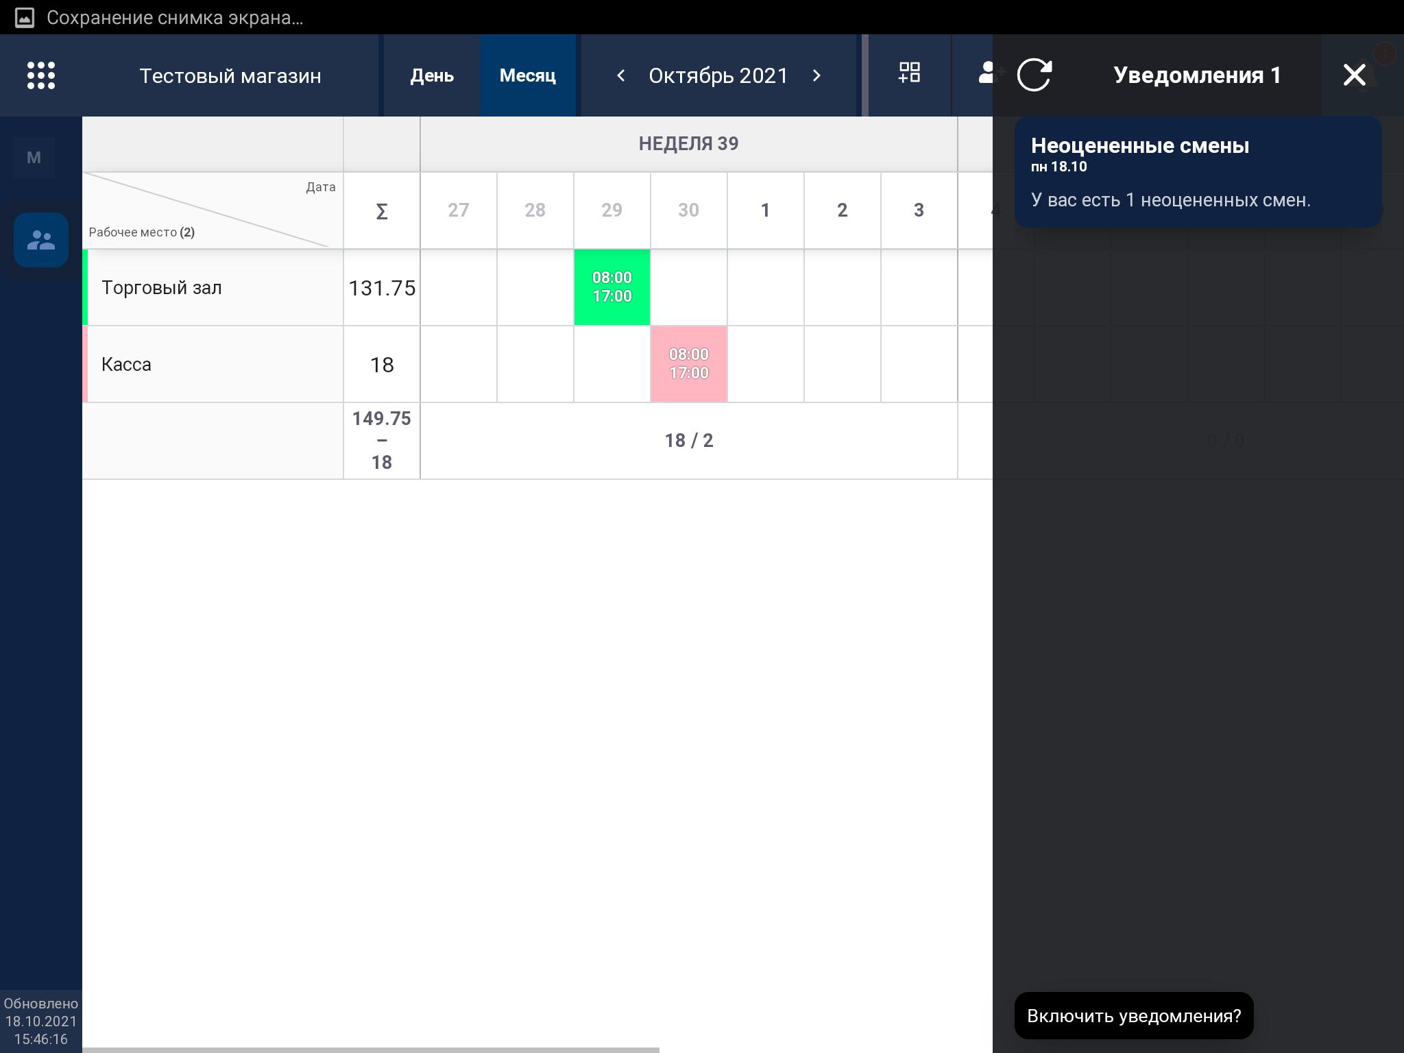The height and width of the screenshot is (1053, 1404).
Task: Click the Обновлено 18.10.2021 status
Action: (x=41, y=1021)
